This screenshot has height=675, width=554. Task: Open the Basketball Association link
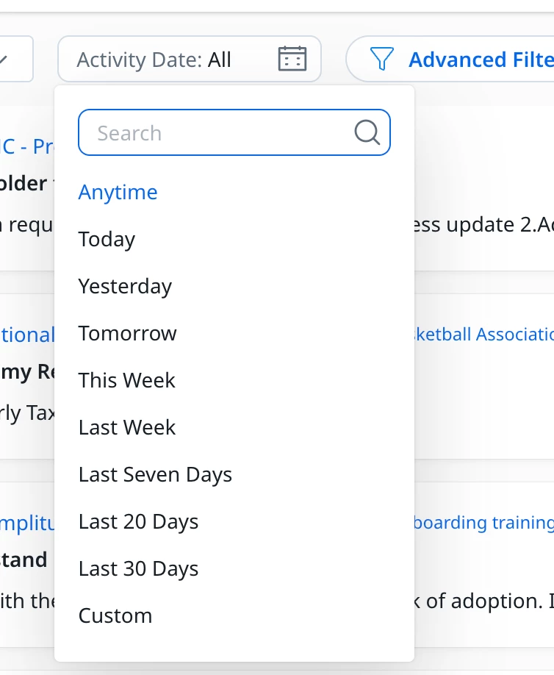click(x=484, y=334)
